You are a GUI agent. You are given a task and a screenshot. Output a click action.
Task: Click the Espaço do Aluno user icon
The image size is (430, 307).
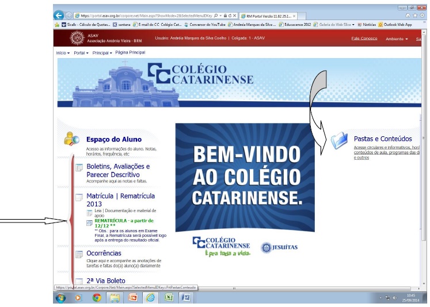point(71,139)
